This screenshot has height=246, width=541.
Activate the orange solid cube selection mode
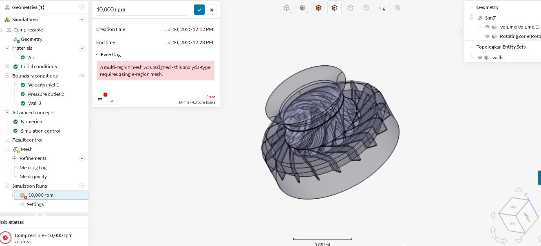click(318, 7)
